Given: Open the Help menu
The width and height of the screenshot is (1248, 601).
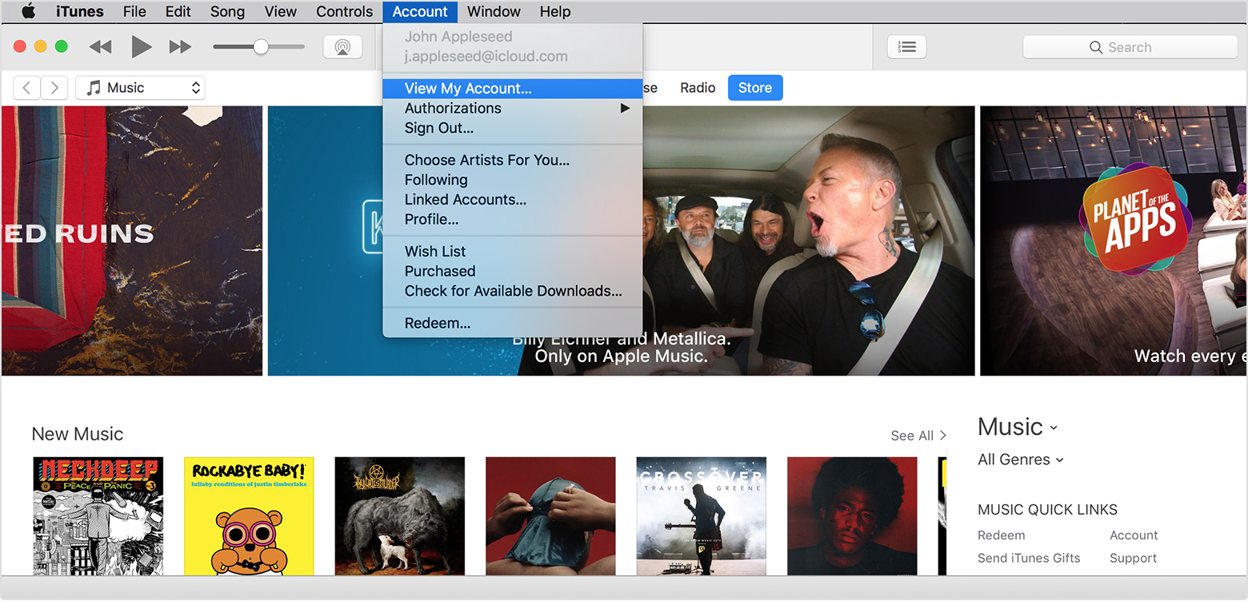Looking at the screenshot, I should (x=555, y=11).
